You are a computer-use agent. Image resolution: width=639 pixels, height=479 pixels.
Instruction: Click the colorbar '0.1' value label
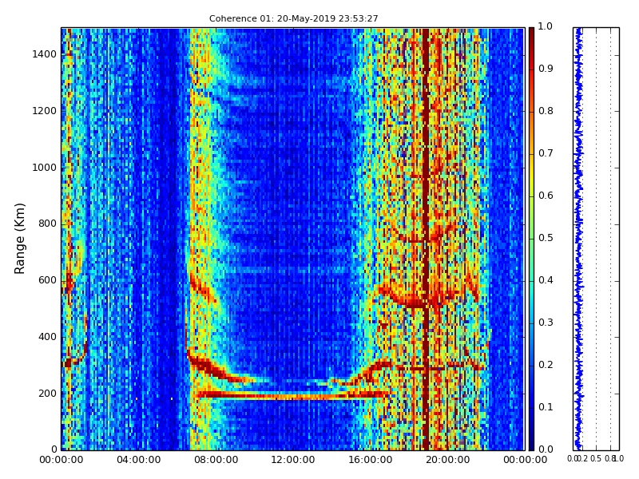pos(546,407)
